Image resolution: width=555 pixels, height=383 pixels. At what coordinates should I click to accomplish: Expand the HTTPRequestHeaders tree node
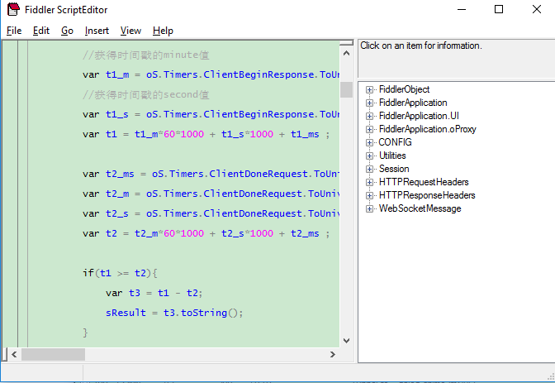tap(369, 182)
